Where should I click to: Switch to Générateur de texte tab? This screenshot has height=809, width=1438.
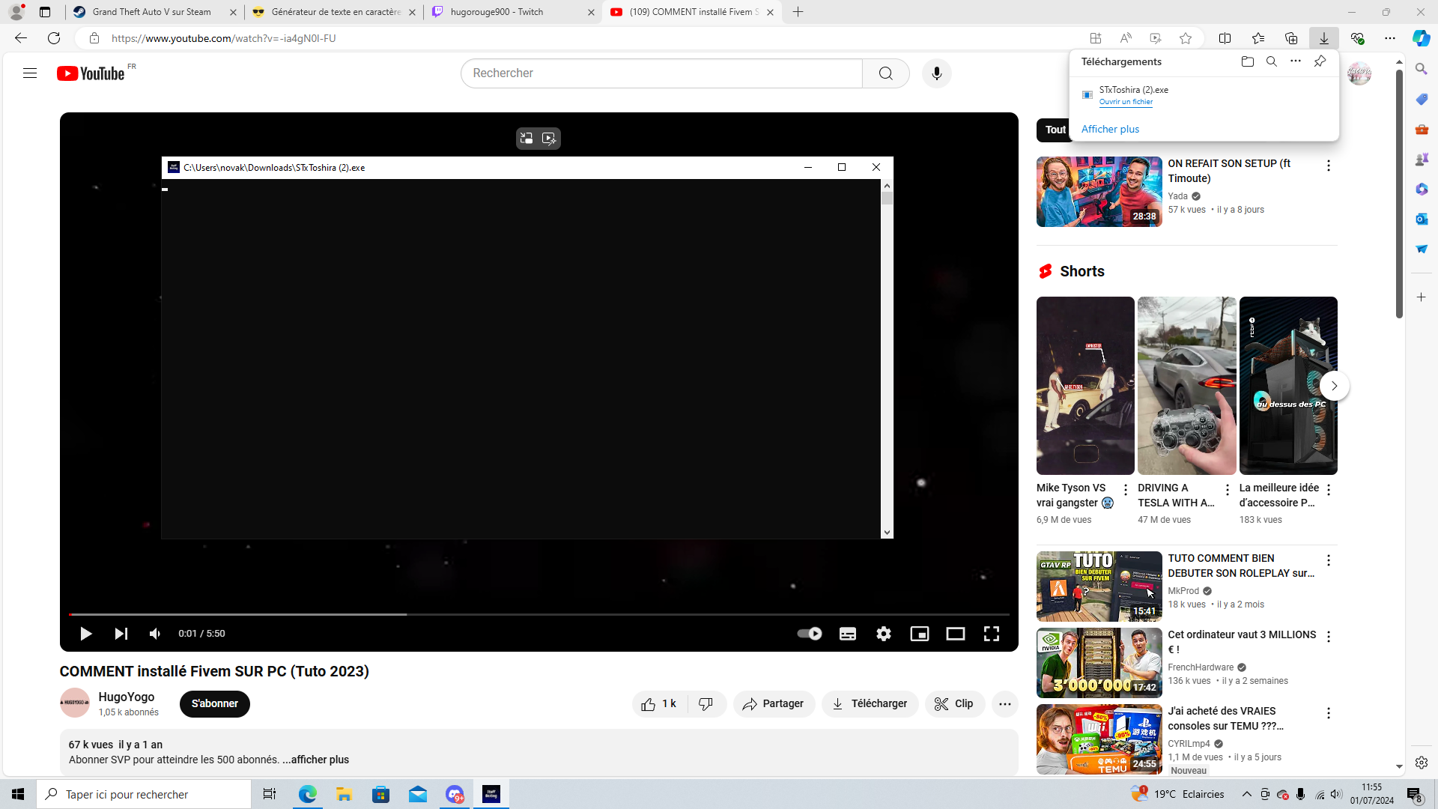pyautogui.click(x=333, y=12)
